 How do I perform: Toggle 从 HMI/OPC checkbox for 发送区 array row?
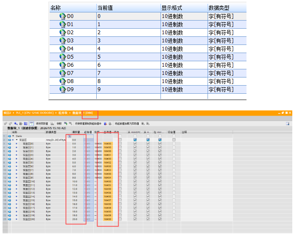135,140
